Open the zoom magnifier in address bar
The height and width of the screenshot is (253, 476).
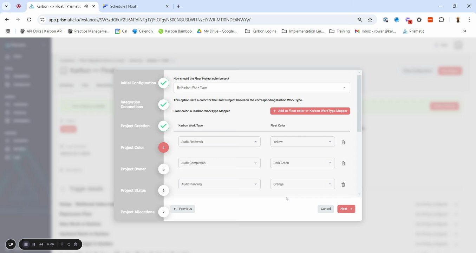(360, 20)
